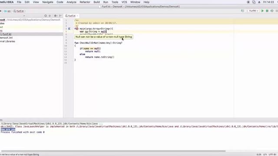The width and height of the screenshot is (278, 156).
Task: Open the Run menu
Action: click(x=106, y=2)
